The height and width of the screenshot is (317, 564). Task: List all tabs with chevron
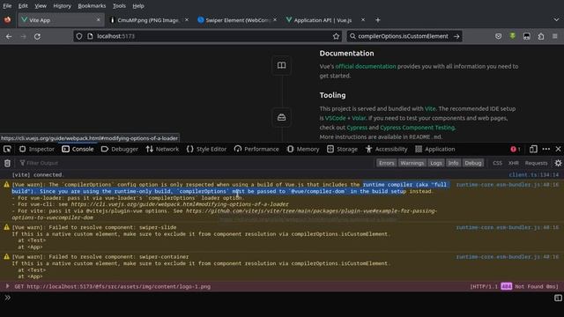coord(556,20)
